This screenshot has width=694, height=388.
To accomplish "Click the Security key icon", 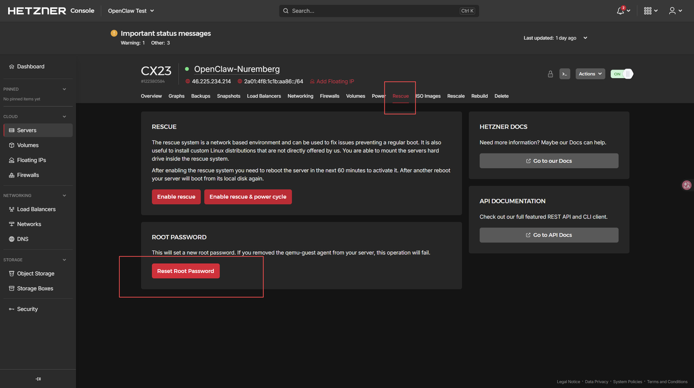I will pos(12,309).
